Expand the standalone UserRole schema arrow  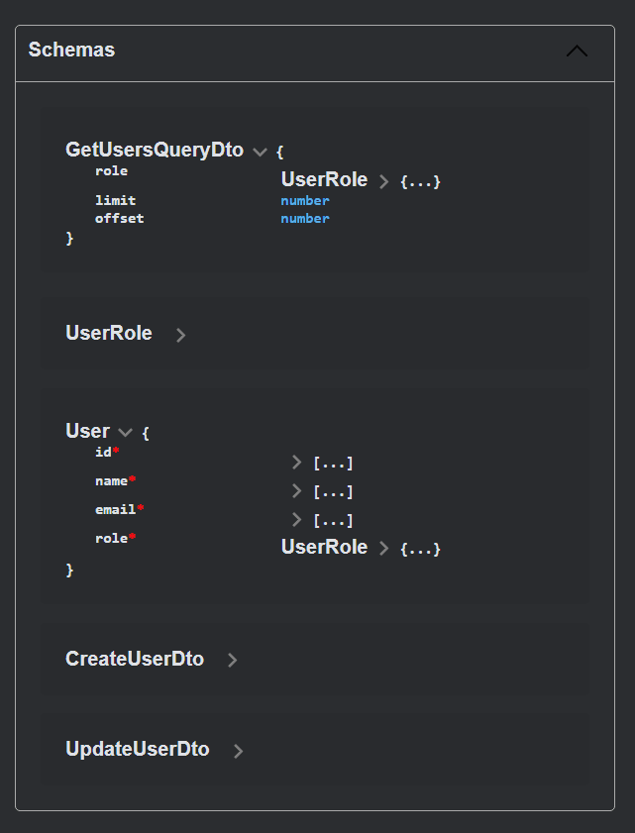(180, 335)
